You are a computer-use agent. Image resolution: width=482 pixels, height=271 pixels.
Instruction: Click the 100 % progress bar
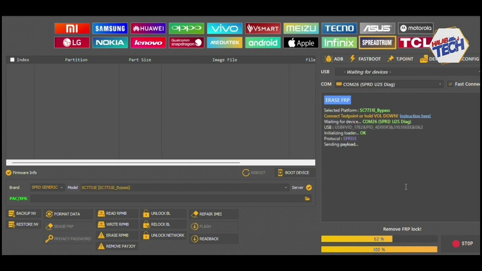pyautogui.click(x=379, y=250)
